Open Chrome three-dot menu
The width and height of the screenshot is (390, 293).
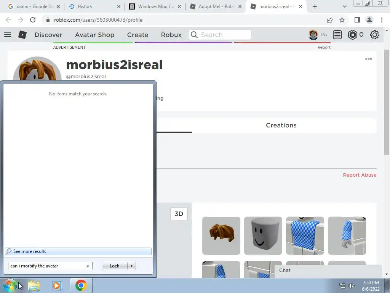click(x=382, y=20)
